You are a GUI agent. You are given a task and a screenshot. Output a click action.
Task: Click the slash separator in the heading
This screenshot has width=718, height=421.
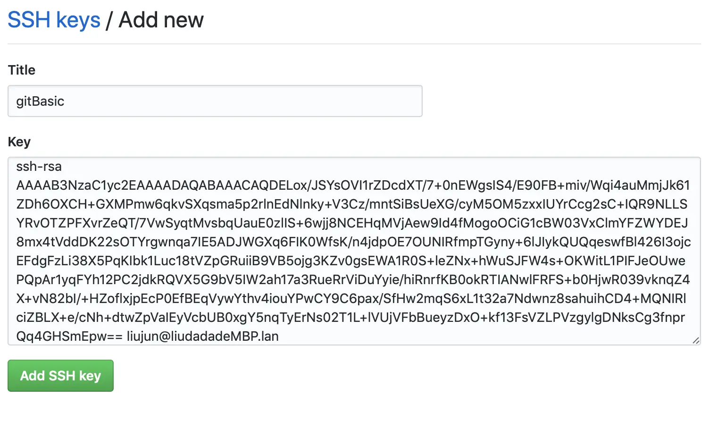click(x=109, y=20)
